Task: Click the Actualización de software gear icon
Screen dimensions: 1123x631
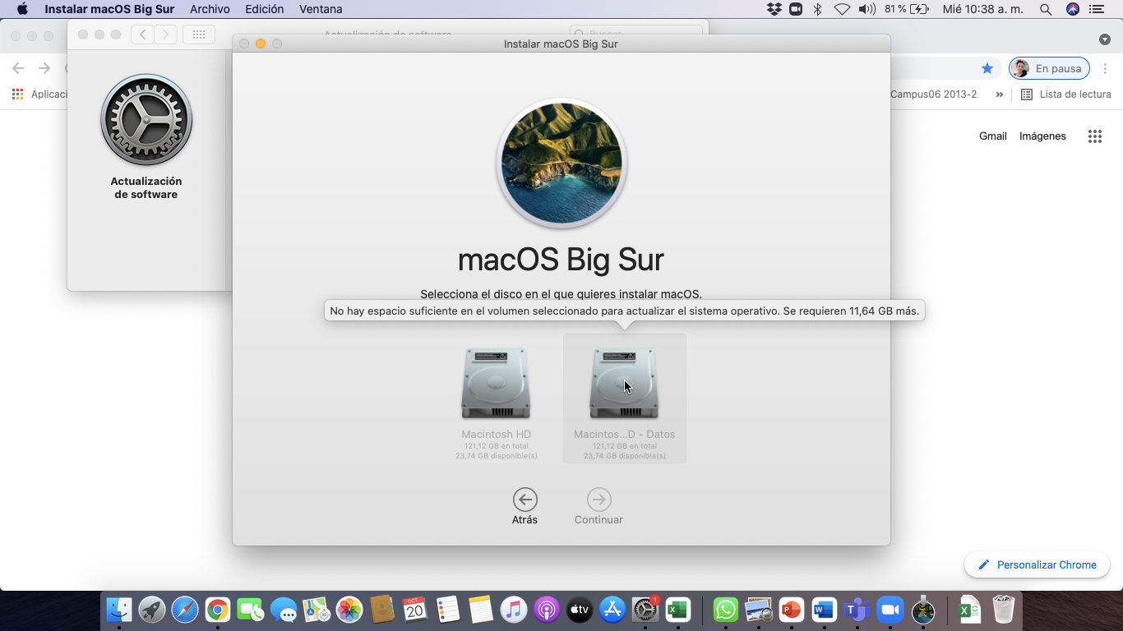Action: pos(146,120)
